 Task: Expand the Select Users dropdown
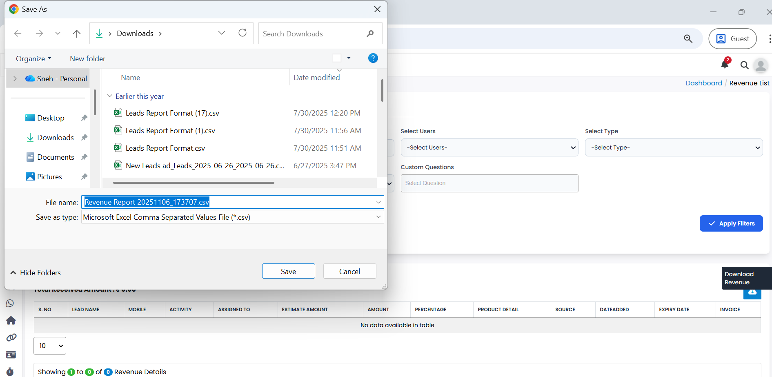(489, 147)
